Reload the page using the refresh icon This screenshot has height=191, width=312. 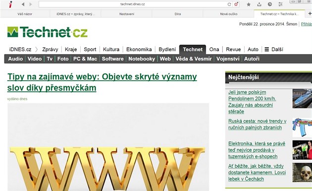229,4
